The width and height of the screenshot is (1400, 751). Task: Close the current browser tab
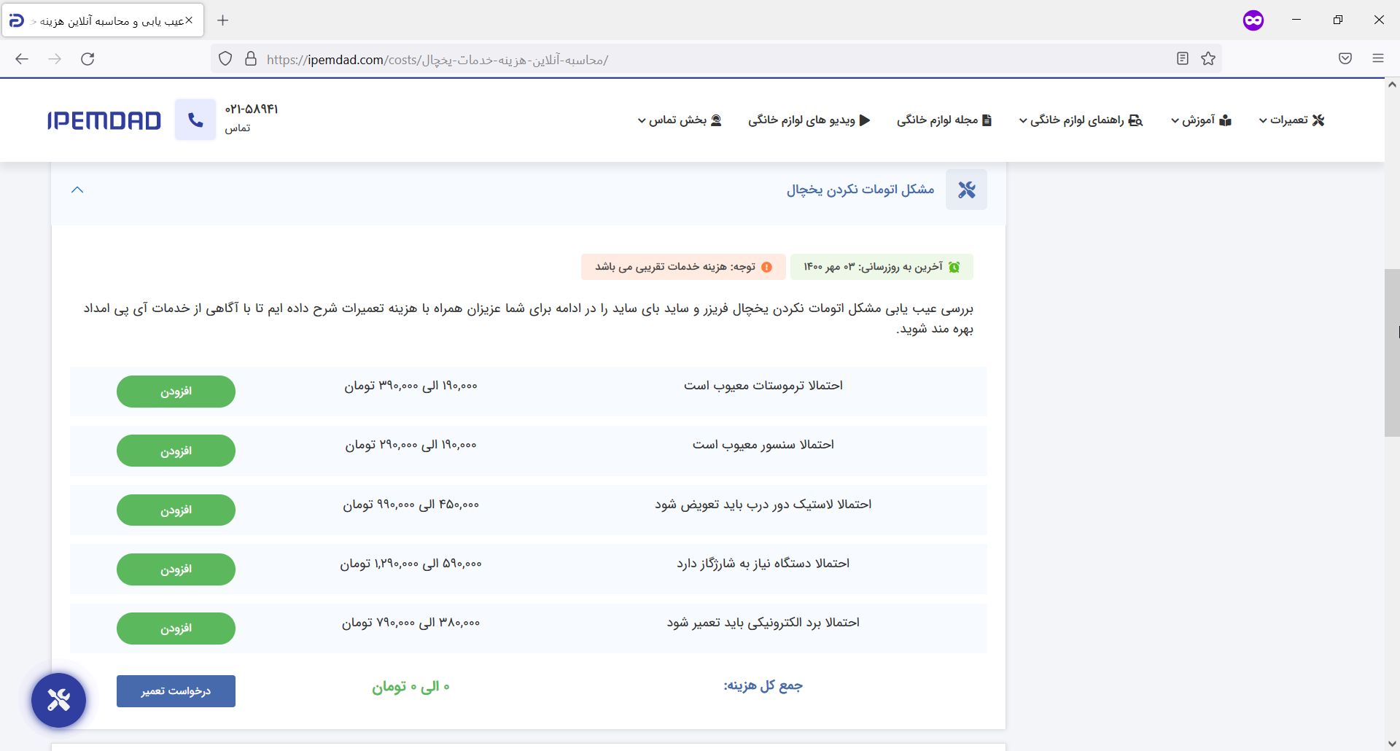tap(189, 20)
